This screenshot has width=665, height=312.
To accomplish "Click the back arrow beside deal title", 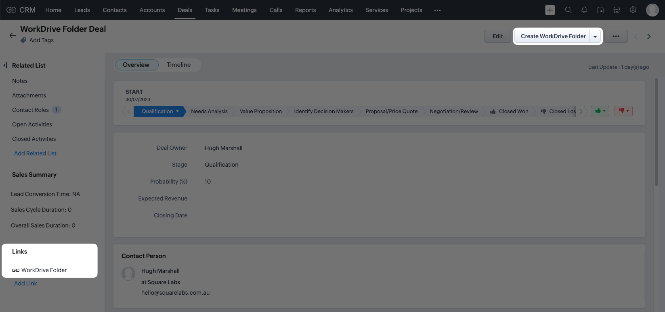I will pyautogui.click(x=13, y=35).
